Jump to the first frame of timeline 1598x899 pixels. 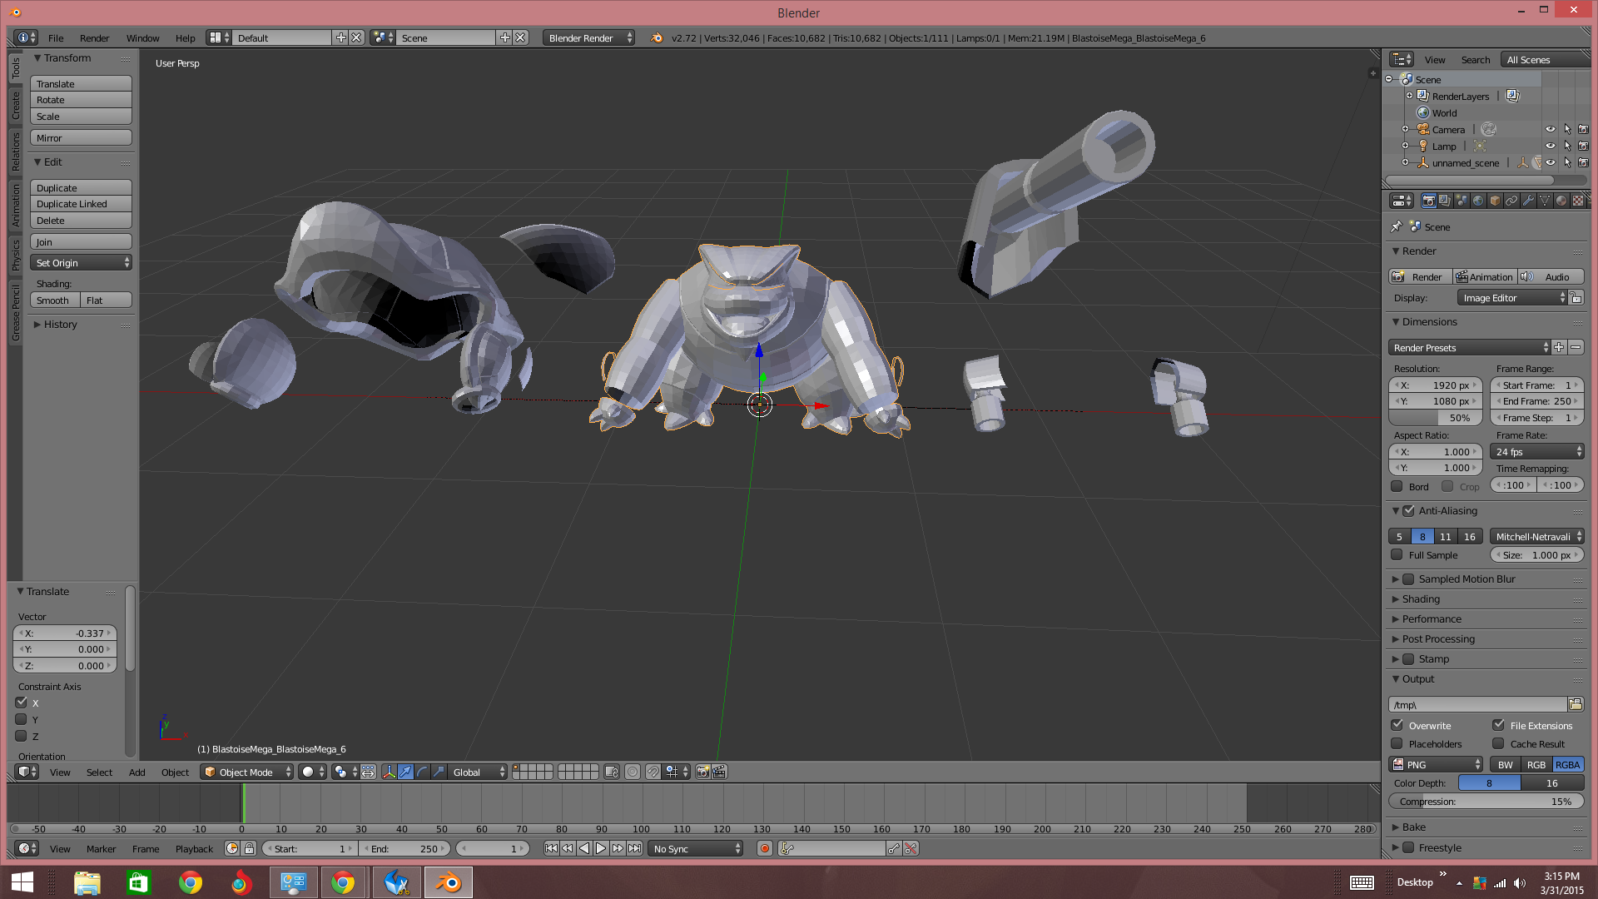tap(551, 848)
